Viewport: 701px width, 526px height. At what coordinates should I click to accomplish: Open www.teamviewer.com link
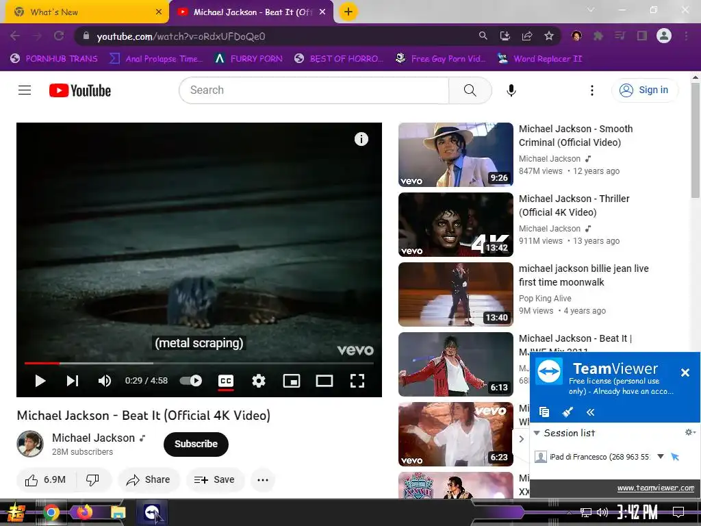(656, 488)
